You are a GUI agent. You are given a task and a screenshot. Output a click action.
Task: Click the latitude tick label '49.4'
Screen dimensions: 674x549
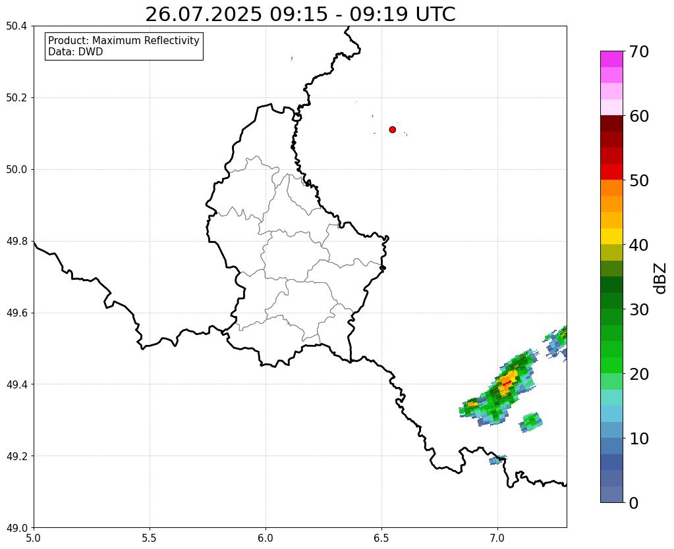click(16, 384)
